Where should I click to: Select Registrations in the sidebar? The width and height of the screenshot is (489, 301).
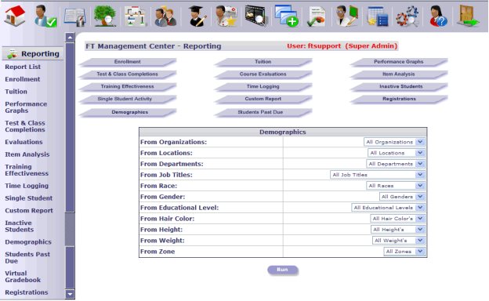(x=27, y=292)
